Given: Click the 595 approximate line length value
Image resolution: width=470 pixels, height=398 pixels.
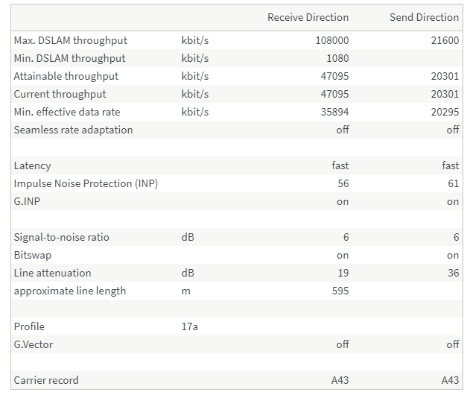Looking at the screenshot, I should click(340, 291).
